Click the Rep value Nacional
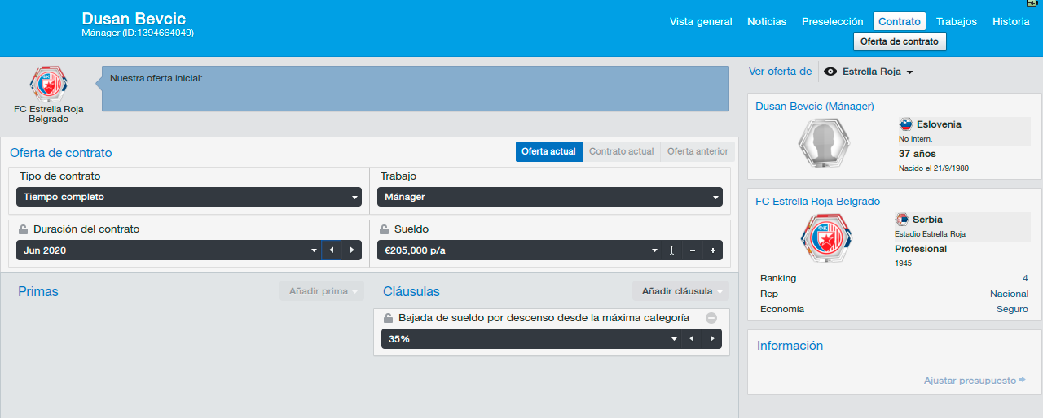 tap(1009, 294)
